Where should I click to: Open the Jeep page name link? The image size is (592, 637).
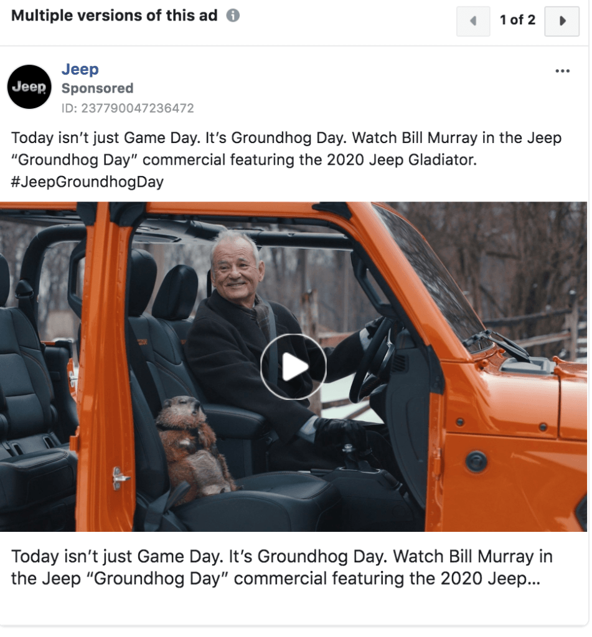pyautogui.click(x=80, y=69)
